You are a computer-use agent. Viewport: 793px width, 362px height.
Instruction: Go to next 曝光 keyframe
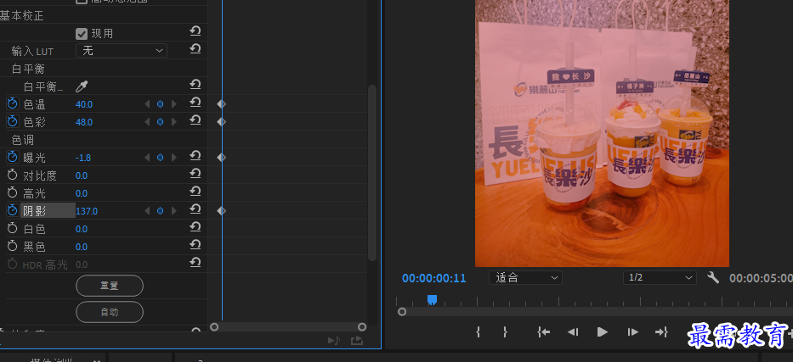pyautogui.click(x=174, y=158)
